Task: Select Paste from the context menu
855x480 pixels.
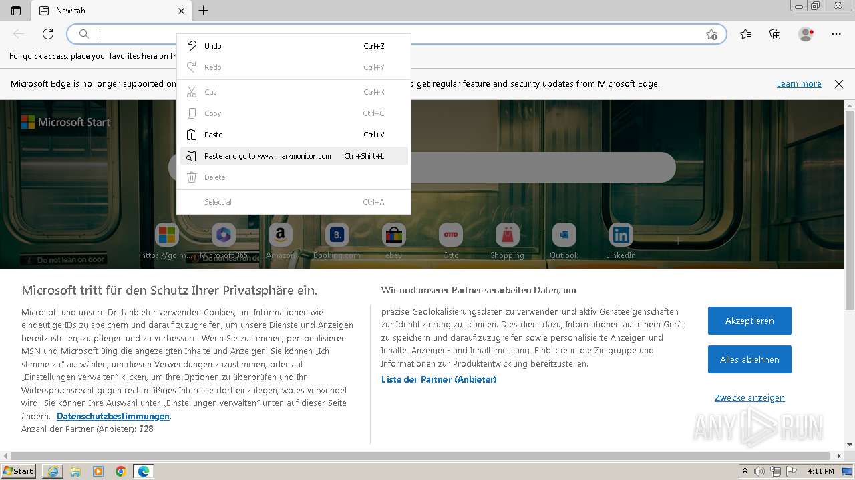Action: (x=294, y=135)
